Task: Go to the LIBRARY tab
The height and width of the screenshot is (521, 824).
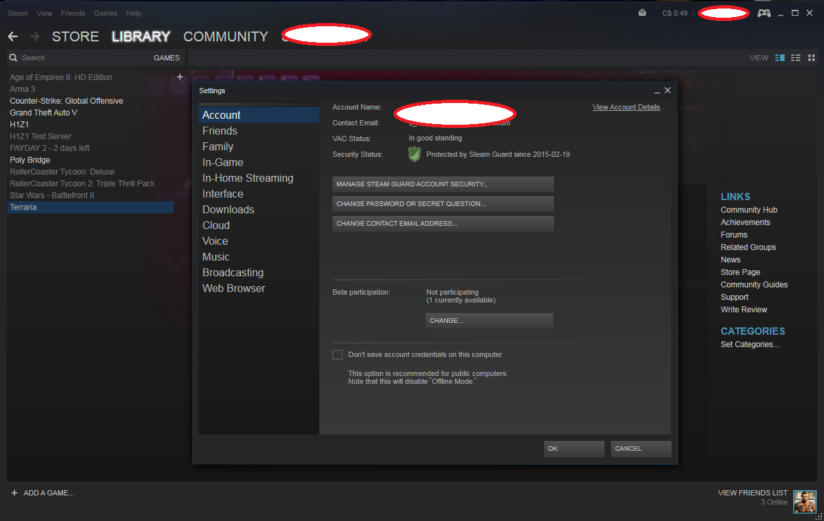Action: [x=141, y=37]
